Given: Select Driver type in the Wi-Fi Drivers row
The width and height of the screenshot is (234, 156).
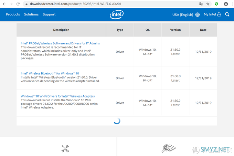Looking at the screenshot, I should (x=120, y=103).
